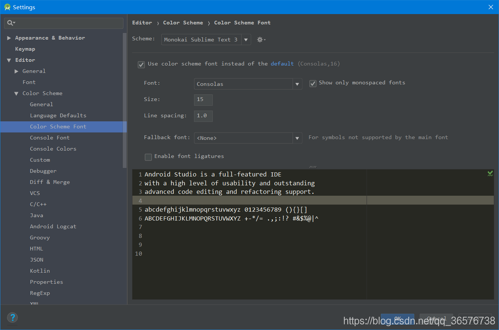Expand the General node under Editor

[16, 71]
